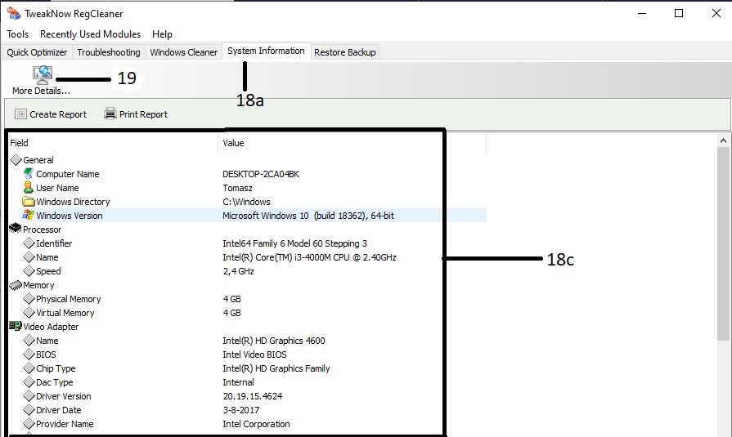Click the More Details monitor icon
Image resolution: width=732 pixels, height=437 pixels.
43,75
